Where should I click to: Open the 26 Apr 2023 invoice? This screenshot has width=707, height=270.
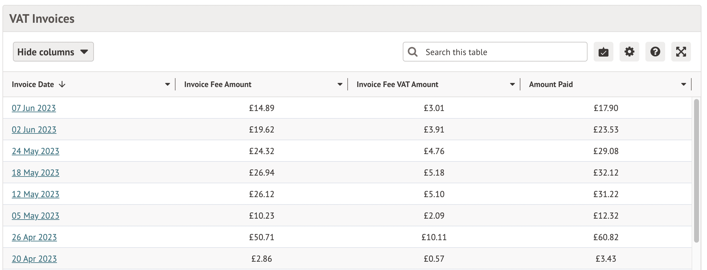(34, 237)
